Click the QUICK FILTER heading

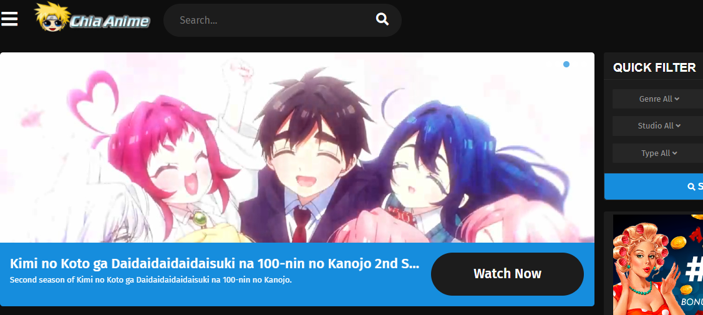click(654, 67)
